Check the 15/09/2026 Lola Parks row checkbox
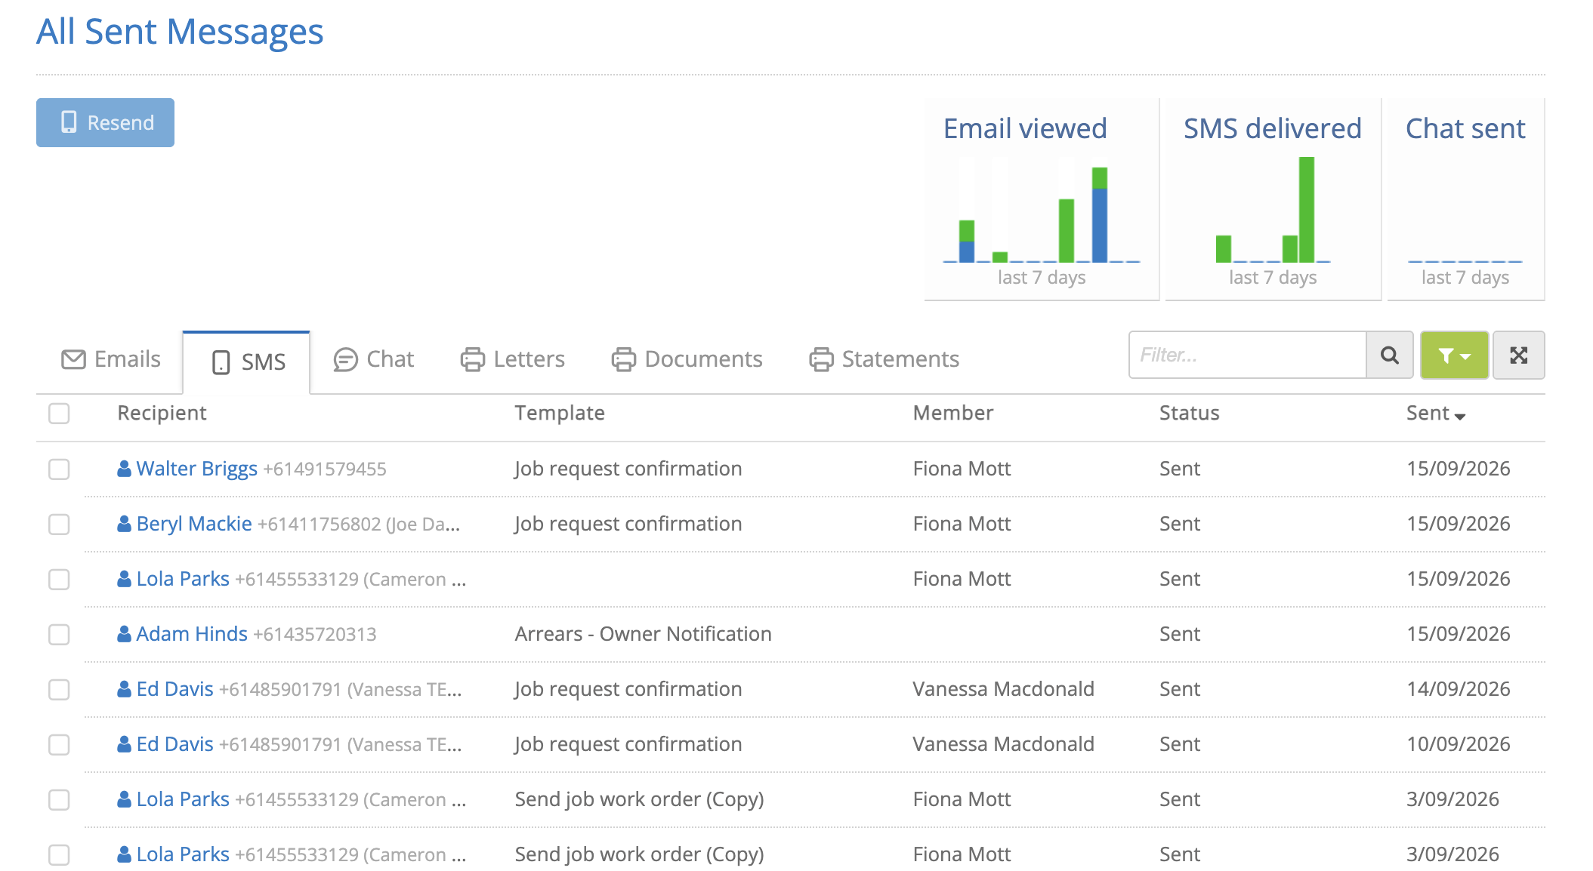 point(59,579)
